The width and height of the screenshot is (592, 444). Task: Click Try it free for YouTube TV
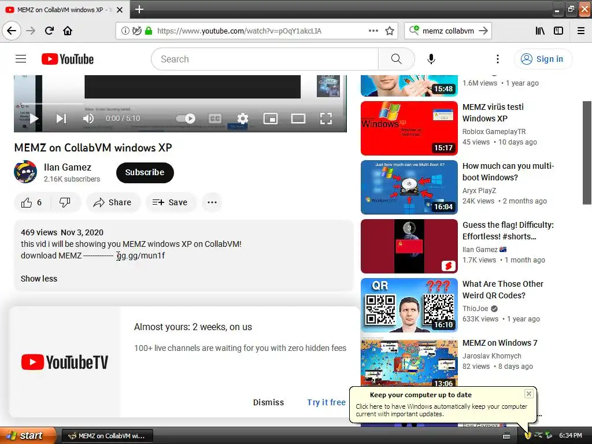326,402
